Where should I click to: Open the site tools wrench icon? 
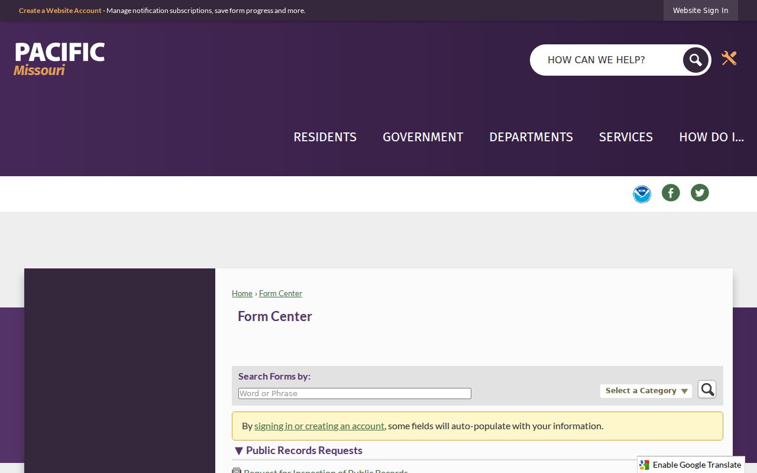click(x=729, y=58)
